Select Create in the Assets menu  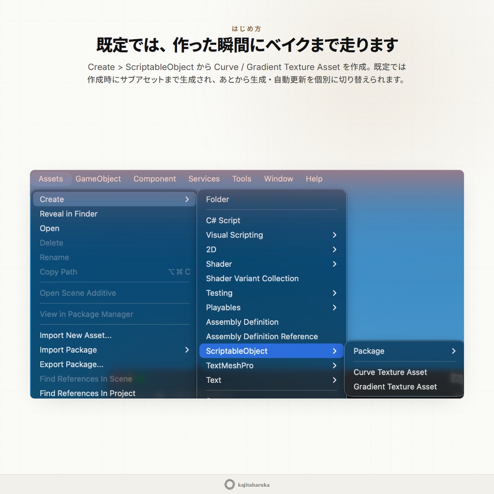coord(115,199)
